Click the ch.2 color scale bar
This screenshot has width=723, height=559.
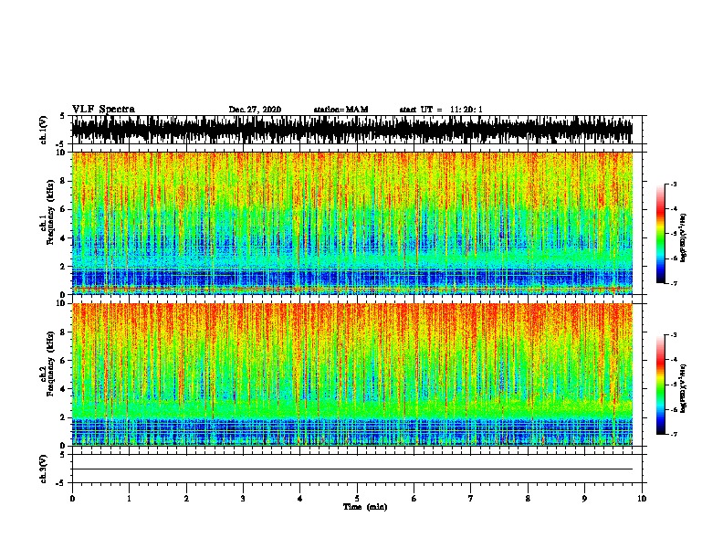click(x=660, y=385)
